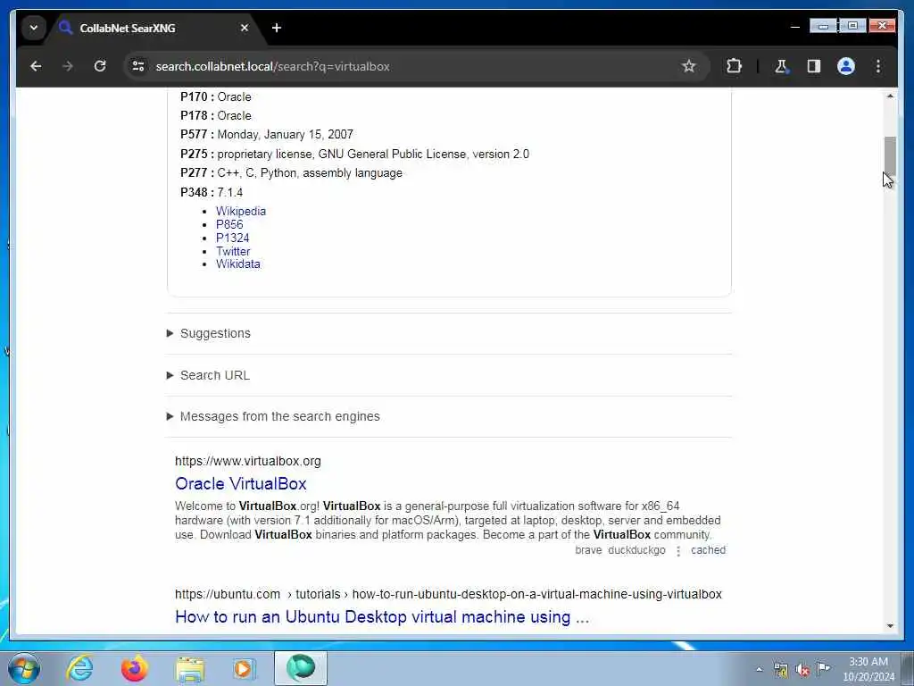
Task: Open the Wikipedia link in infobox
Action: [x=241, y=211]
